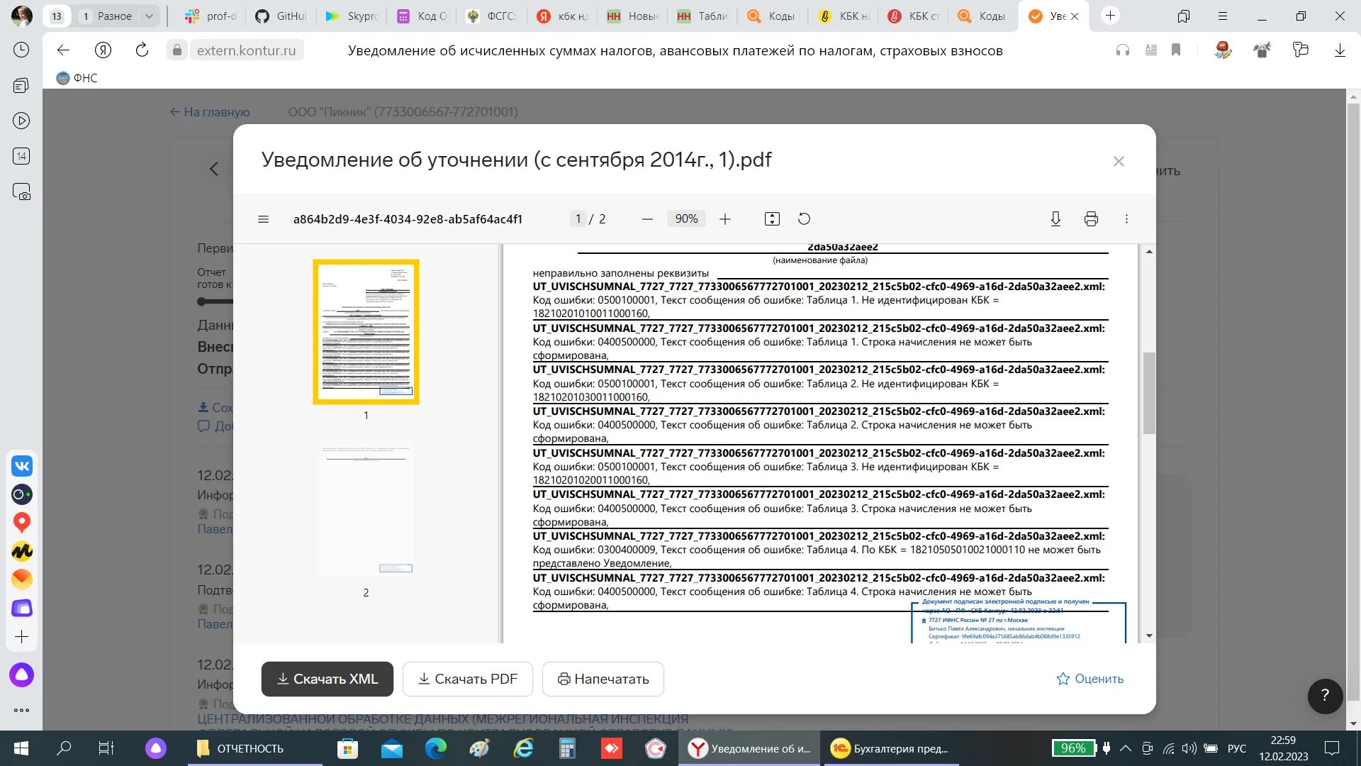Add a sidebar app with plus icon
This screenshot has height=766, width=1361.
coord(22,637)
